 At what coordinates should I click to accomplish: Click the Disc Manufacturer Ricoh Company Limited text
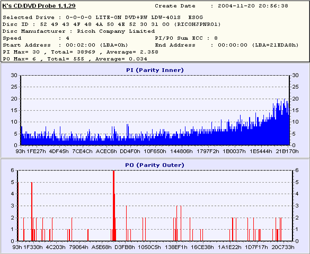[x=116, y=31]
